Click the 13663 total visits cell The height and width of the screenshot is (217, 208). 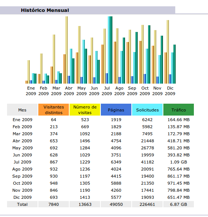[x=85, y=204]
